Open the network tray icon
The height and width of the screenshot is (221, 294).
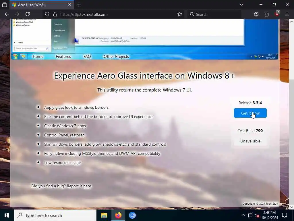coord(250,215)
